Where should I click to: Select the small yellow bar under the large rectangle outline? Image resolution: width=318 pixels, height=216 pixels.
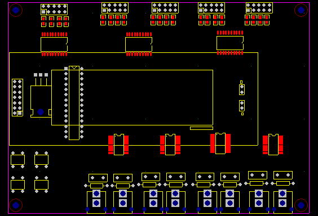tap(202, 128)
